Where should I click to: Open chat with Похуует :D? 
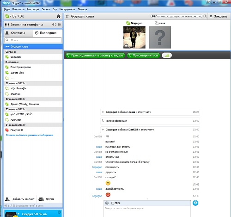(33, 130)
